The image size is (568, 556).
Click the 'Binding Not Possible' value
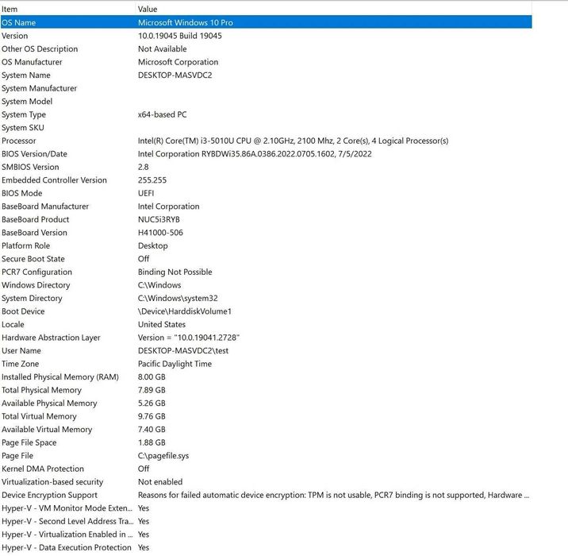[175, 272]
